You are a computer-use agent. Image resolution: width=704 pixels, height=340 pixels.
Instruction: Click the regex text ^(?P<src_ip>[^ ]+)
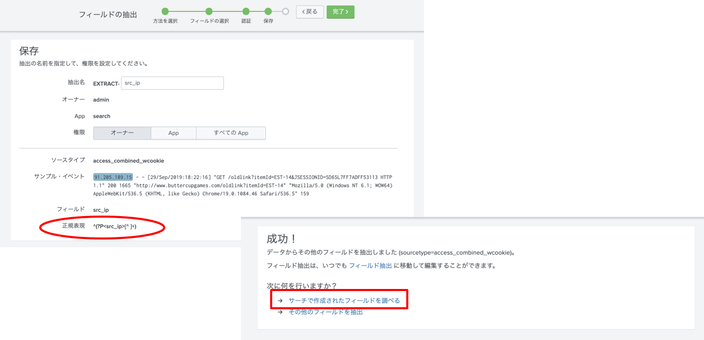(x=115, y=226)
